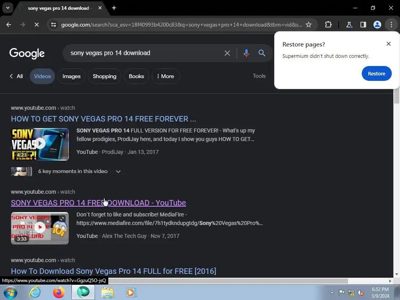Screen dimensions: 400x300
Task: Open SONY VEGAS PRO 14 FREE DOWNLOAD - YouTube link
Action: [98, 203]
